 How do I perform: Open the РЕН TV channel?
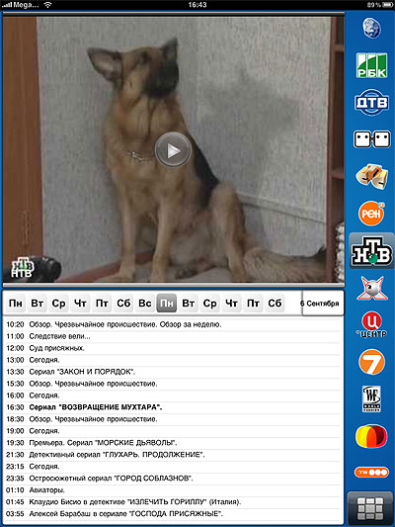coord(371,214)
